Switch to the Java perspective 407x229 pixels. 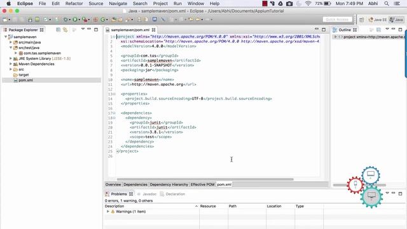(x=396, y=20)
